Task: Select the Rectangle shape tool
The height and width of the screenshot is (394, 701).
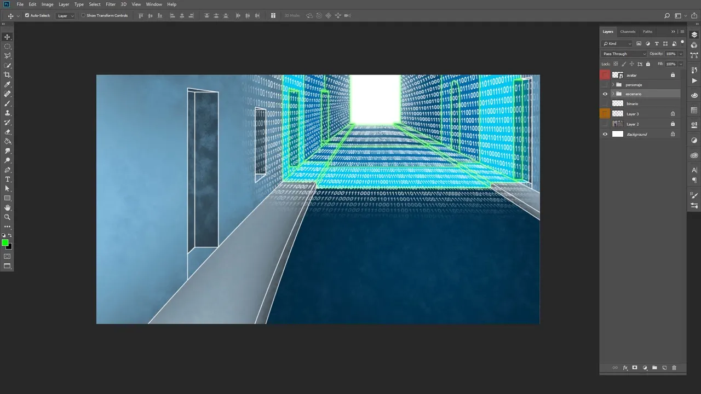Action: [7, 198]
